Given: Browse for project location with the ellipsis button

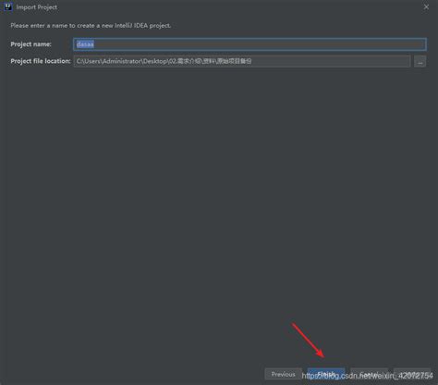Looking at the screenshot, I should point(420,61).
